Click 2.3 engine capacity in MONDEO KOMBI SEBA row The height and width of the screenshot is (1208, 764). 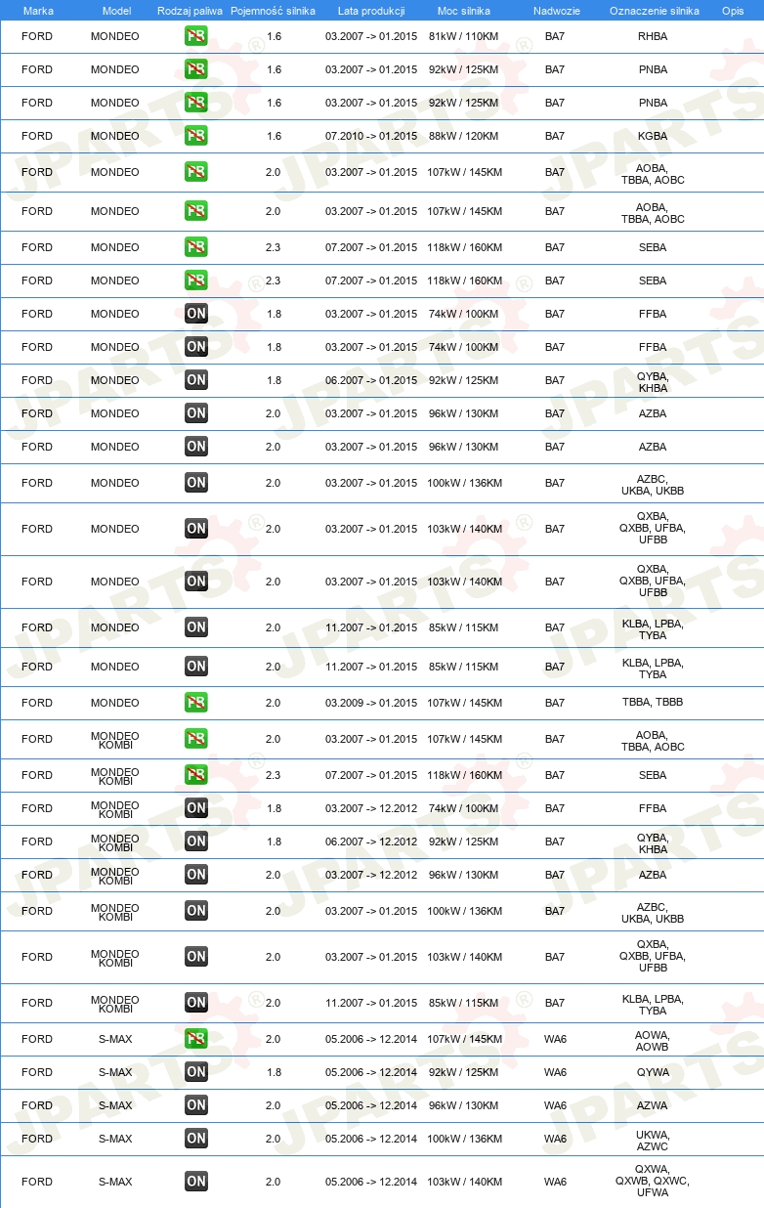[274, 775]
